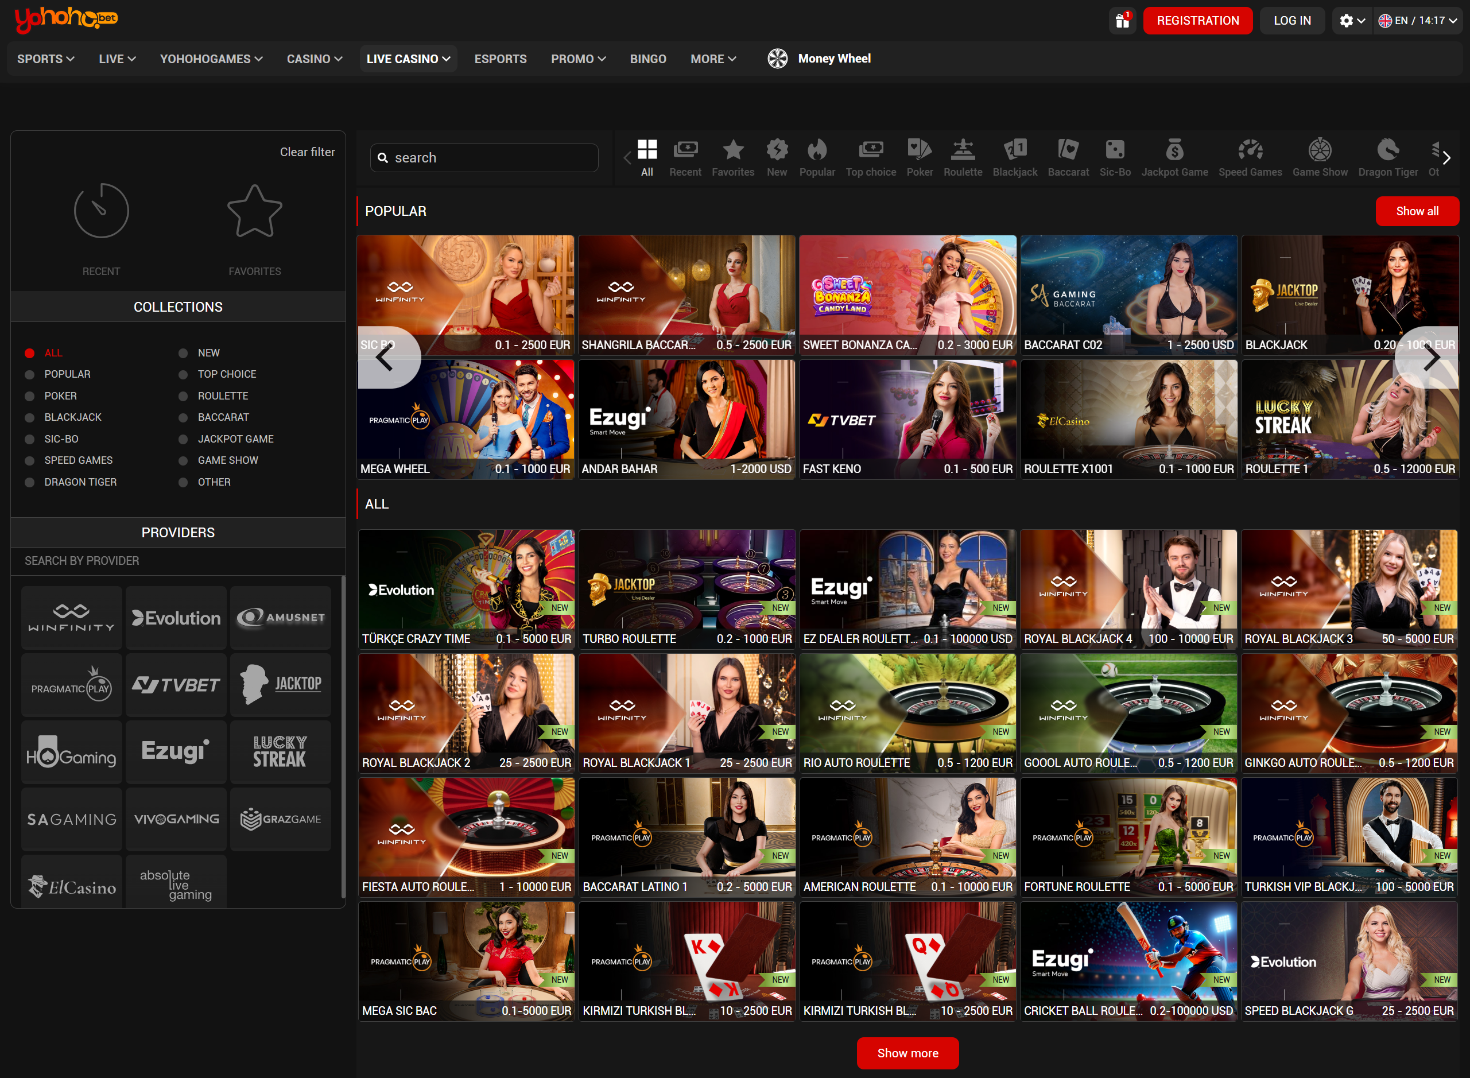The height and width of the screenshot is (1078, 1470).
Task: Open the EN language and time dropdown
Action: pyautogui.click(x=1417, y=21)
